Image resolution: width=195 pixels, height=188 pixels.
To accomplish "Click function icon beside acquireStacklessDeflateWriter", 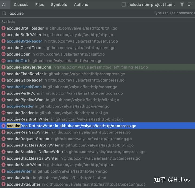I will [x=4, y=152].
